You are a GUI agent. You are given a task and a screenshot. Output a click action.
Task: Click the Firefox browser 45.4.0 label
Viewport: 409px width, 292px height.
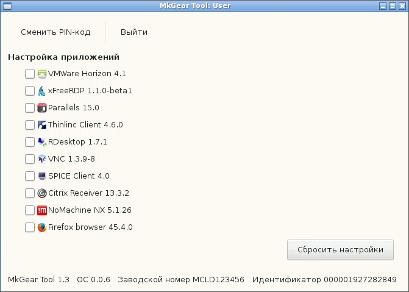tap(90, 227)
